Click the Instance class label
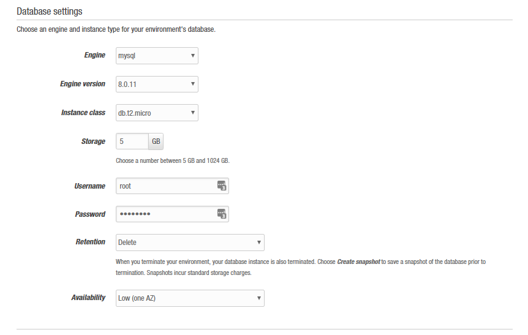Screen dimensions: 528x335 click(x=83, y=113)
